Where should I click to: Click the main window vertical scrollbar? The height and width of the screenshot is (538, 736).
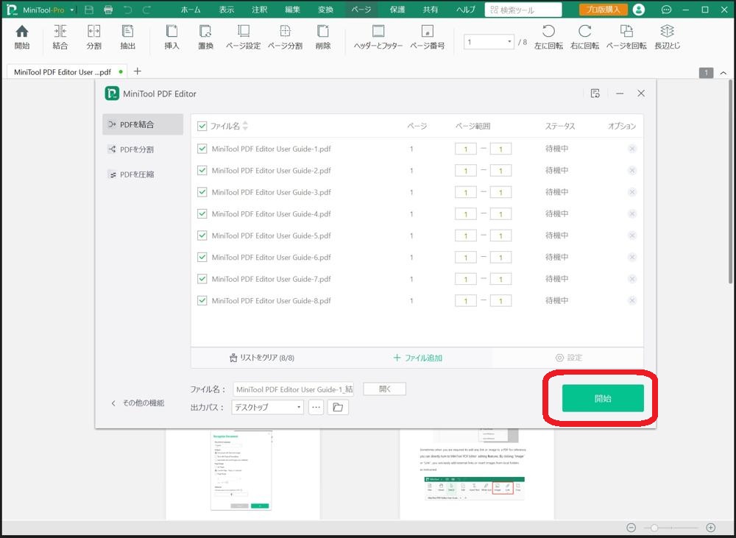pyautogui.click(x=730, y=182)
